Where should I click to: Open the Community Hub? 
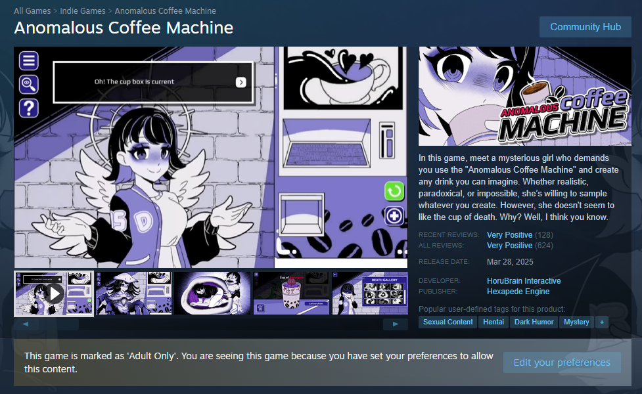click(x=585, y=27)
